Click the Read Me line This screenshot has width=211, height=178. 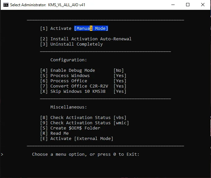click(54, 133)
